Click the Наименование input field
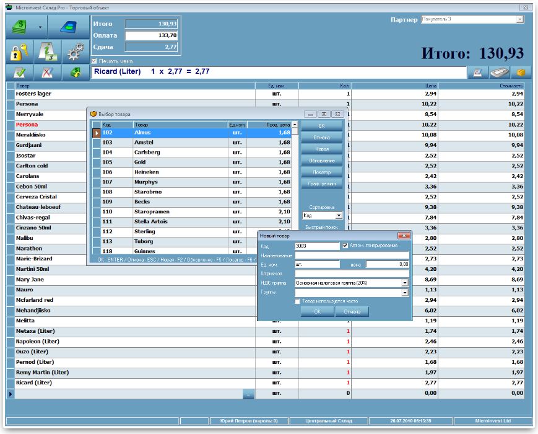The height and width of the screenshot is (434, 538). click(x=352, y=255)
